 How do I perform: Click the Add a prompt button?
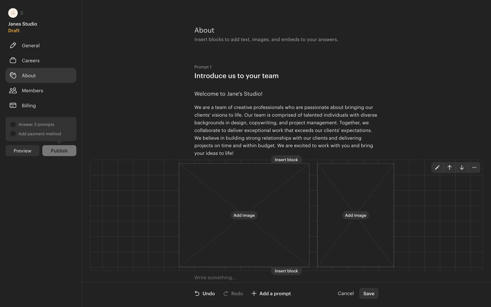271,293
